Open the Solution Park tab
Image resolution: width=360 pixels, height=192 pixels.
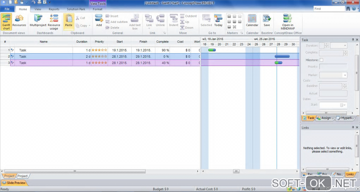click(76, 9)
